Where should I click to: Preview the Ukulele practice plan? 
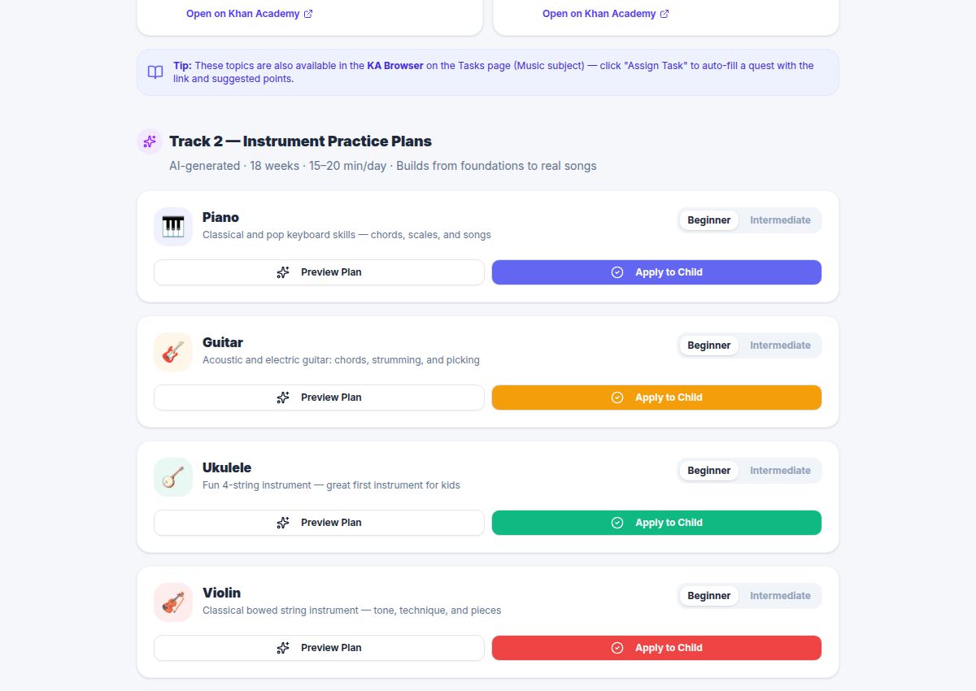(319, 523)
